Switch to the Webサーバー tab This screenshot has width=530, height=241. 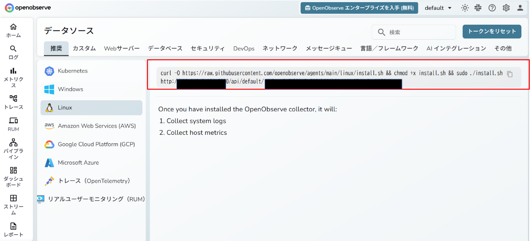122,49
